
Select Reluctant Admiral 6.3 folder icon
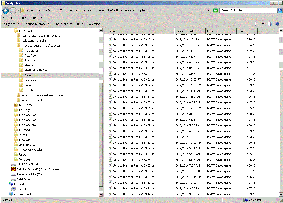19,41
